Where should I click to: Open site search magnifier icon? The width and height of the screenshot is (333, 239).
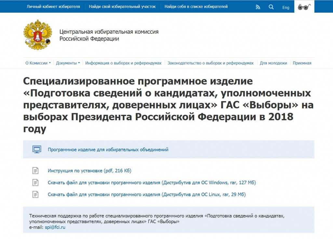click(271, 7)
